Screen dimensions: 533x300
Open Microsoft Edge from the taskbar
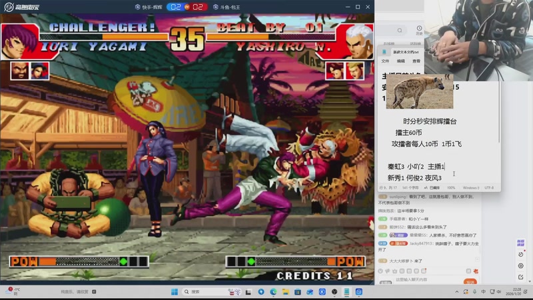coord(273,292)
